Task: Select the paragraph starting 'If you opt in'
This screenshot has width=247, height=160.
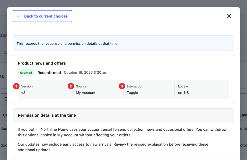Action: pyautogui.click(x=122, y=132)
